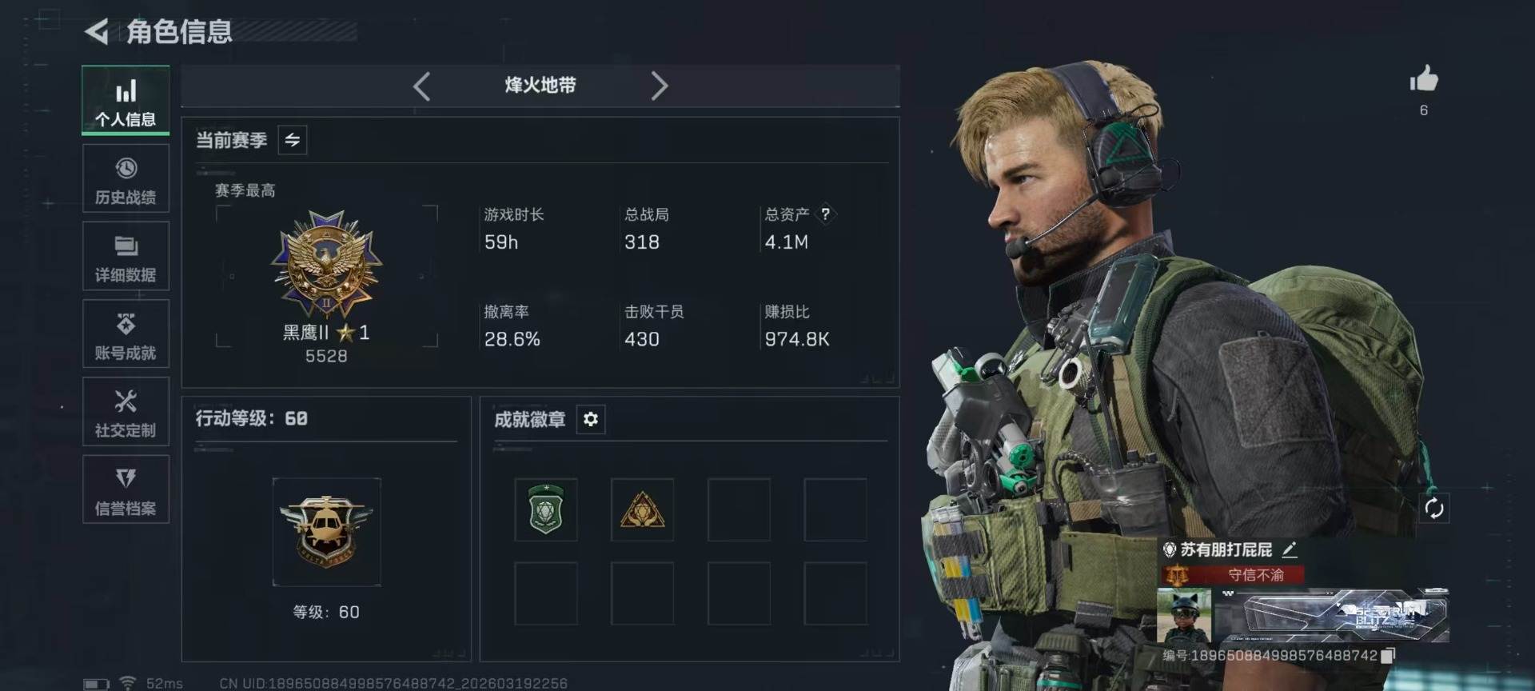1535x691 pixels.
Task: Open achievement badge settings with the gear icon
Action: 590,419
